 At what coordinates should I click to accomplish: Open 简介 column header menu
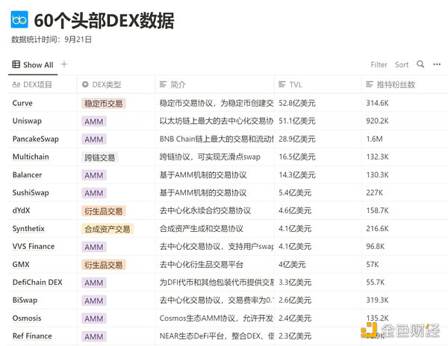click(x=214, y=84)
